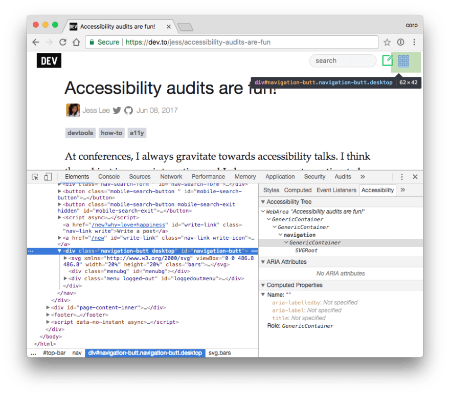Screen dimensions: 450x396
Task: Select the SVGRoot accessibility node
Action: coord(306,251)
